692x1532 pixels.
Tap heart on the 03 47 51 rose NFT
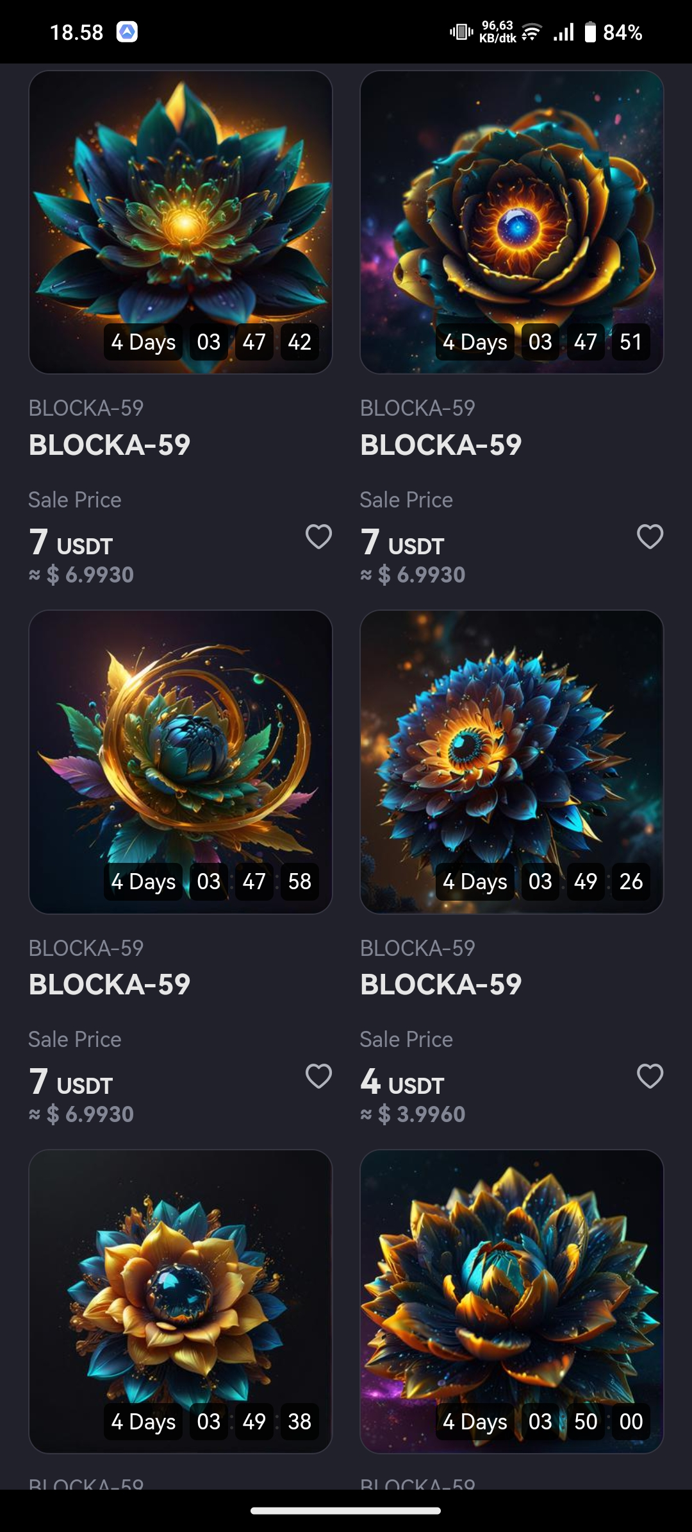click(650, 536)
